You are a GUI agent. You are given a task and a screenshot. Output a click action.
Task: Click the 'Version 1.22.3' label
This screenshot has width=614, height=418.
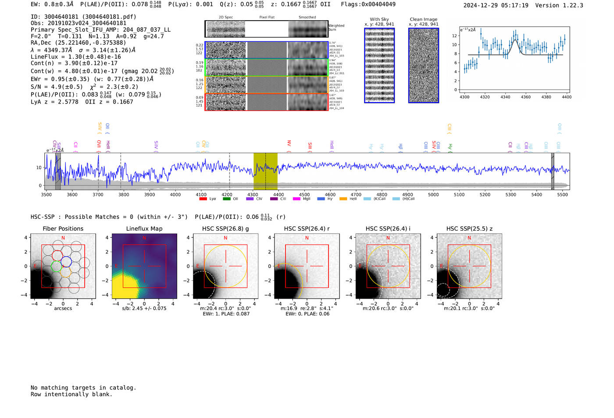point(559,5)
